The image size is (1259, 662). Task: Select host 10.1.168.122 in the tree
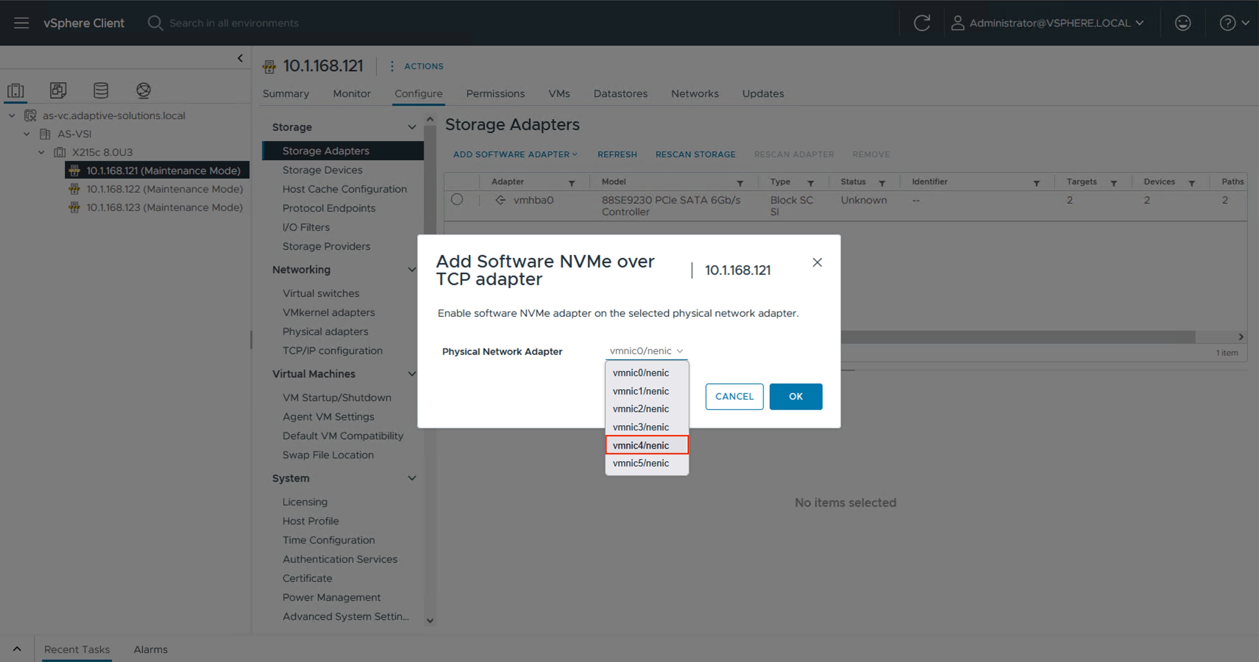pyautogui.click(x=165, y=189)
